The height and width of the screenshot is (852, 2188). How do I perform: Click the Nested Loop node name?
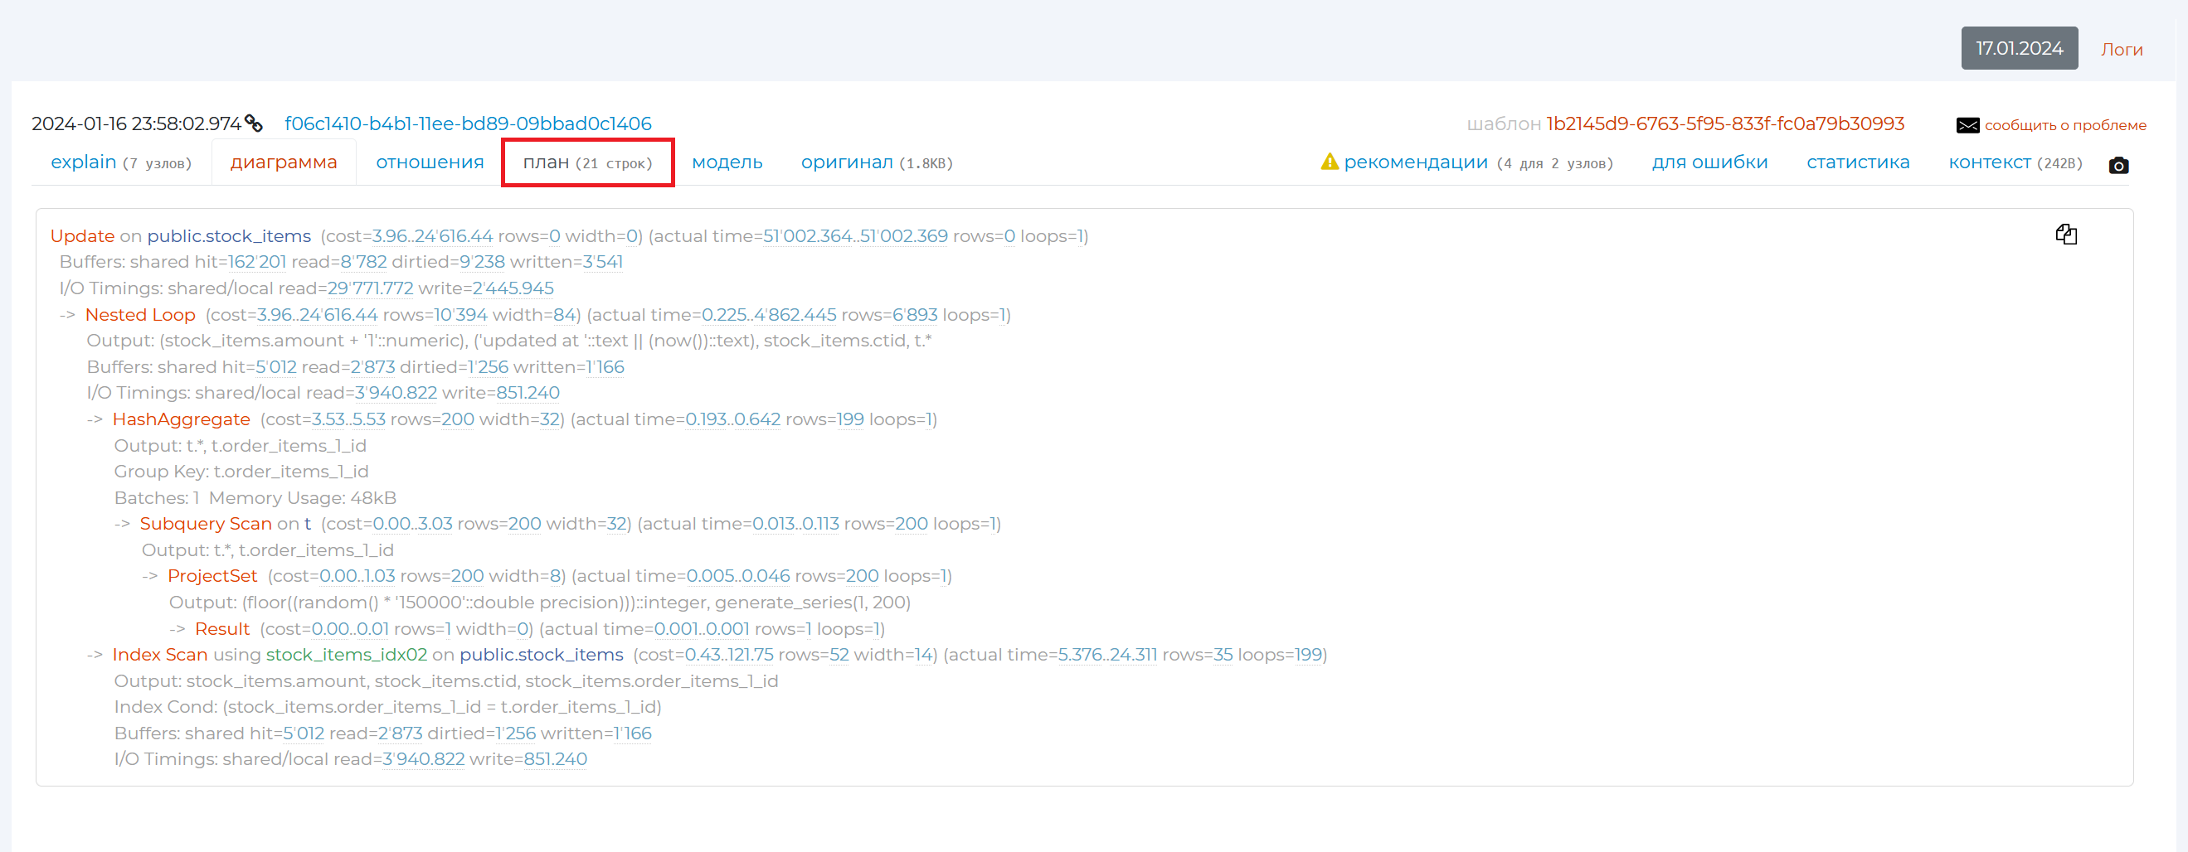140,315
